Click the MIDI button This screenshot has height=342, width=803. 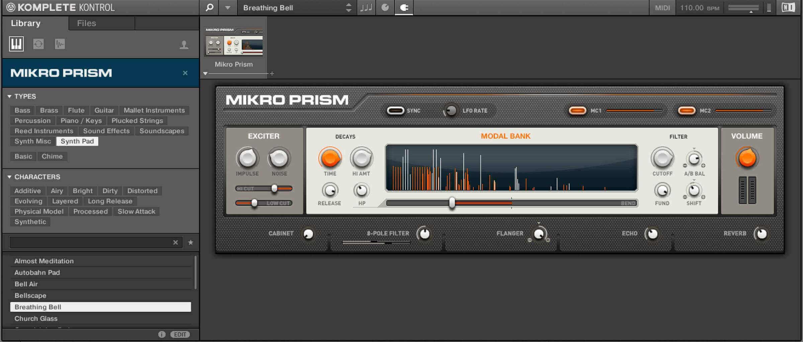[662, 7]
